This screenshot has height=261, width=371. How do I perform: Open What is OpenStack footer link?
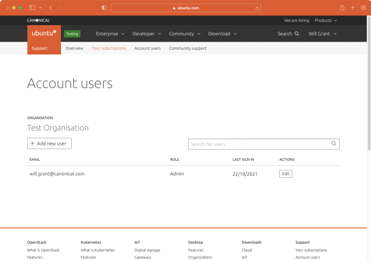point(43,250)
